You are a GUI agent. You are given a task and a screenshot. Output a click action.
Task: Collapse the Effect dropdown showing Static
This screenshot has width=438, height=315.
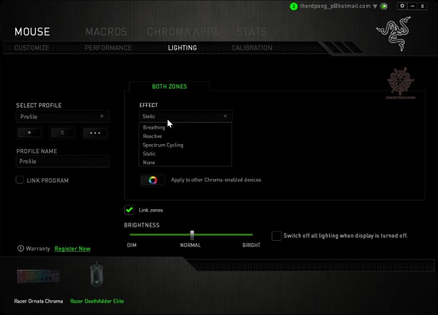pos(186,116)
